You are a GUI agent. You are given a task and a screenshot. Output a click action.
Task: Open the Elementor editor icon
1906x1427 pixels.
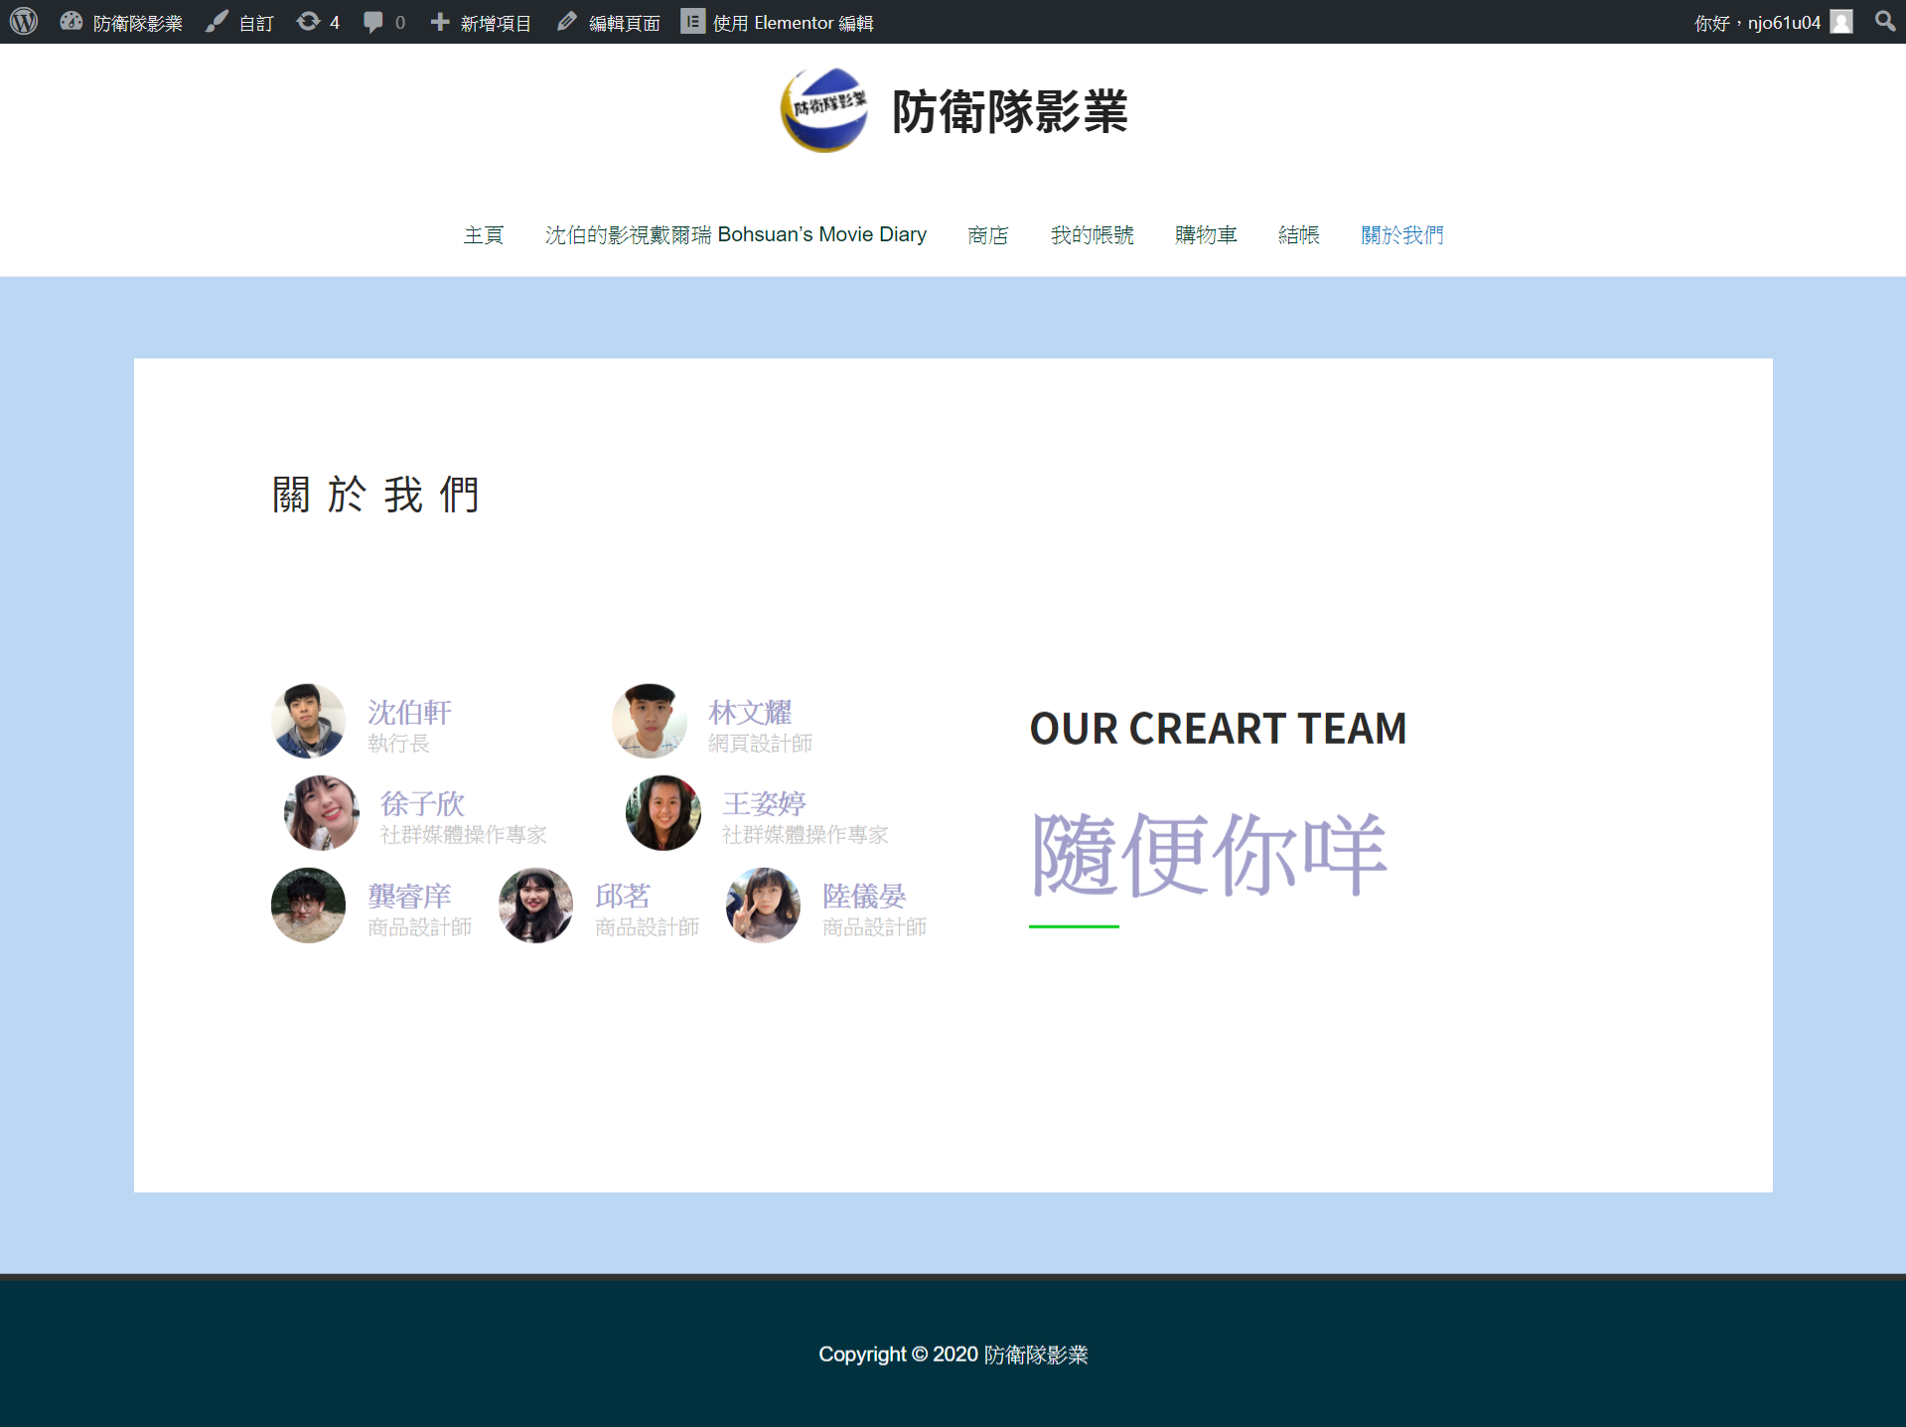[692, 22]
